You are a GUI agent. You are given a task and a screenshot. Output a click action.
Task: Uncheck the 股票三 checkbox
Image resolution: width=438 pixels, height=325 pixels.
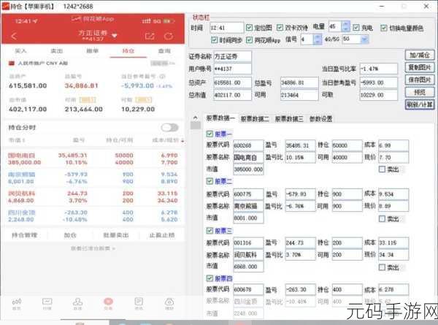pyautogui.click(x=210, y=231)
